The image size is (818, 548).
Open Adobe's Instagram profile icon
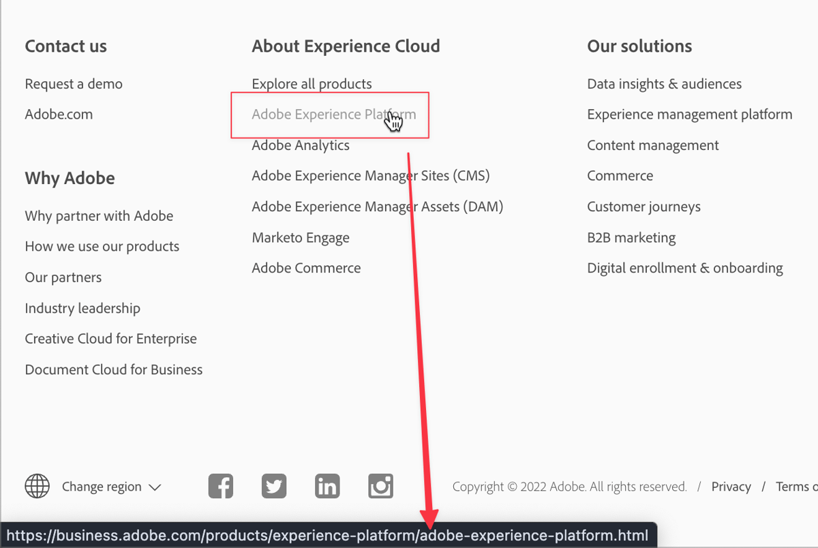click(x=380, y=486)
